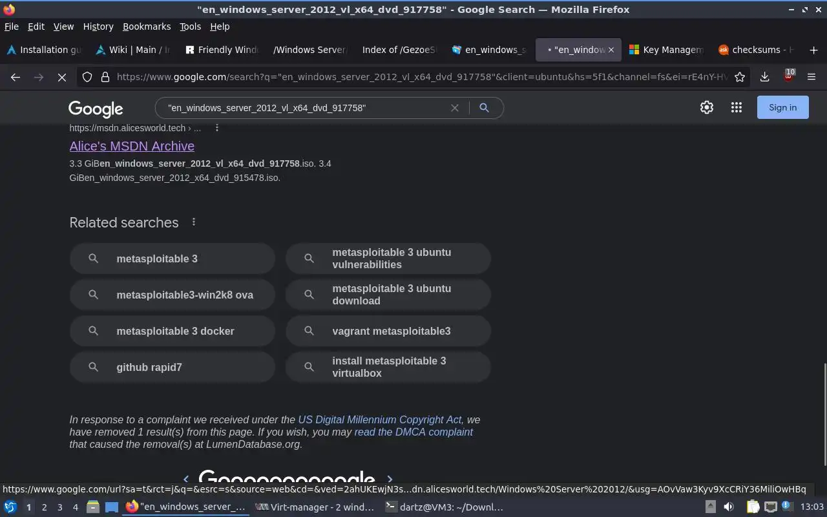Search related: metasploitable 3 ubuntu vulnerabilities
The width and height of the screenshot is (827, 517).
388,258
